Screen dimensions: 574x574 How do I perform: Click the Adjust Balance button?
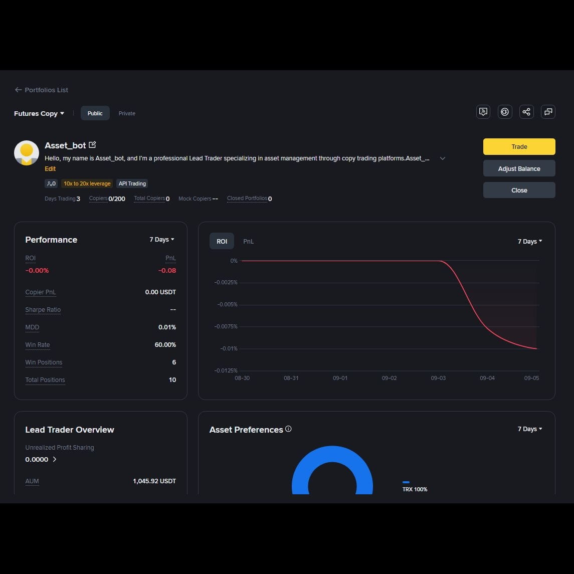tap(519, 168)
